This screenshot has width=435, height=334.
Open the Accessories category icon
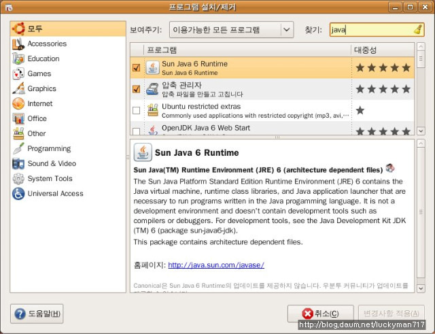(x=18, y=44)
